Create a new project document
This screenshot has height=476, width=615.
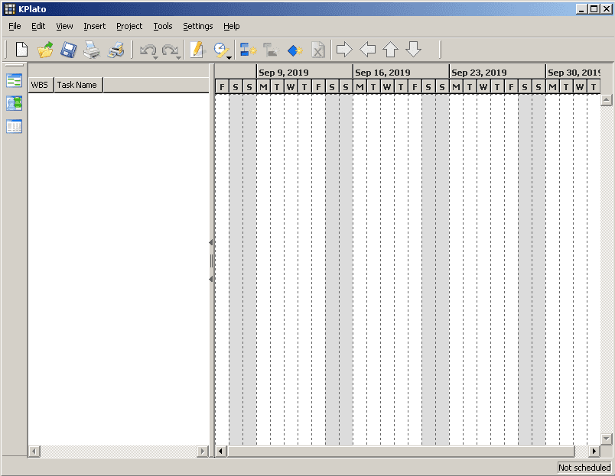21,50
